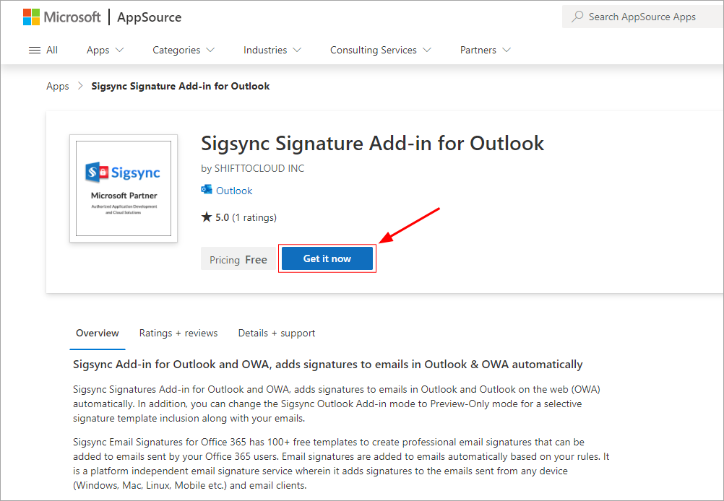Select the Overview tab

click(x=98, y=333)
